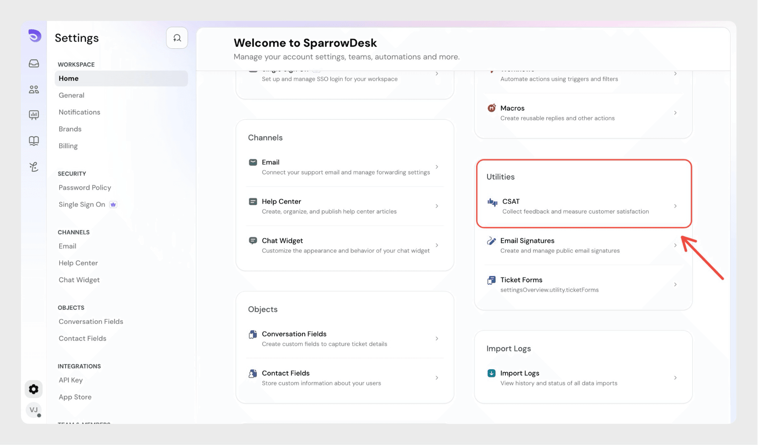Click the settings gear icon

point(34,389)
